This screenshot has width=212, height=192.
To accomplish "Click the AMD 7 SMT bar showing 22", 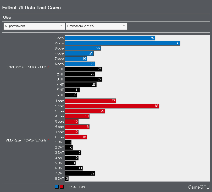I will pos(80,173).
